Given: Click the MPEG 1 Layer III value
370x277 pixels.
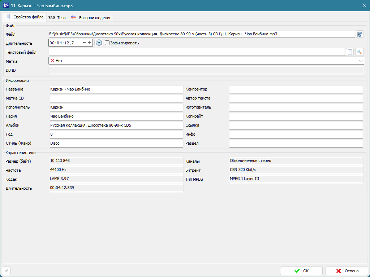Looking at the screenshot, I should click(296, 179).
